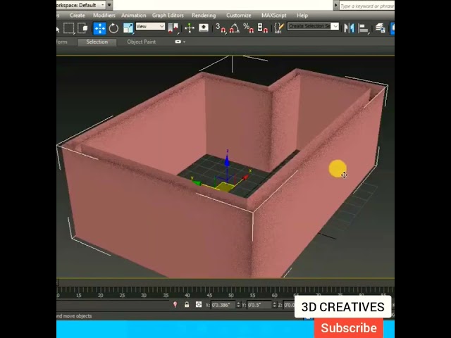Click the Y coordinate spinner arrows
The height and width of the screenshot is (338, 451).
coord(274,305)
